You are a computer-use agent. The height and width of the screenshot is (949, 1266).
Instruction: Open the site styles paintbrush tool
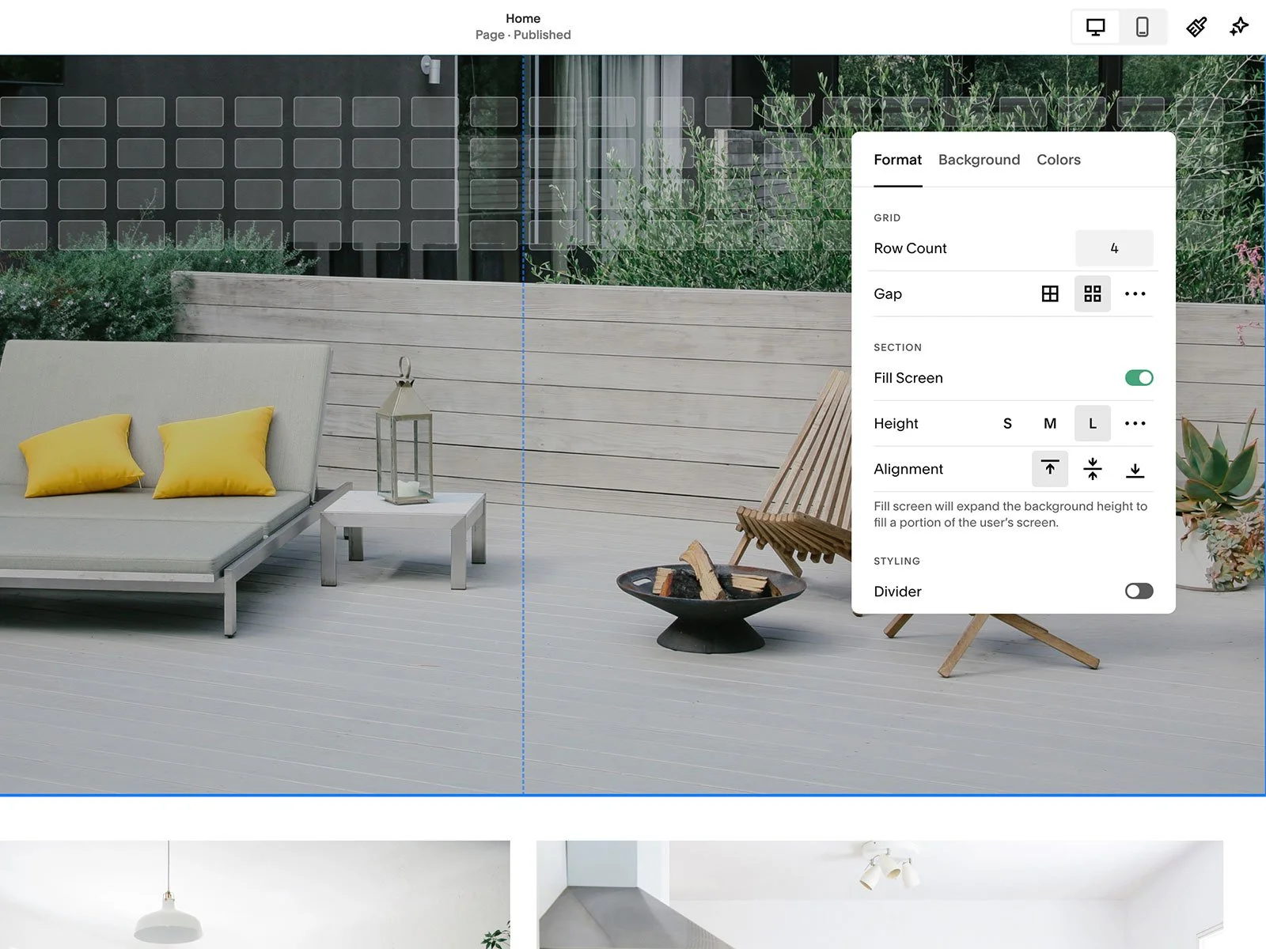(1196, 26)
